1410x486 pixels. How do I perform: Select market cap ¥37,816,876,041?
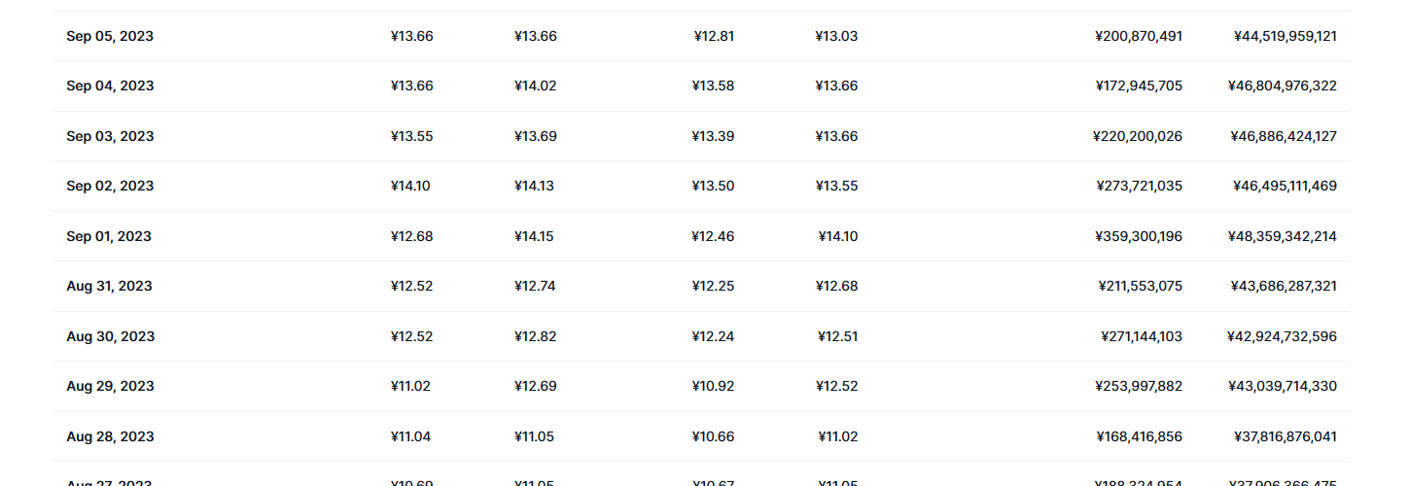tap(1284, 436)
